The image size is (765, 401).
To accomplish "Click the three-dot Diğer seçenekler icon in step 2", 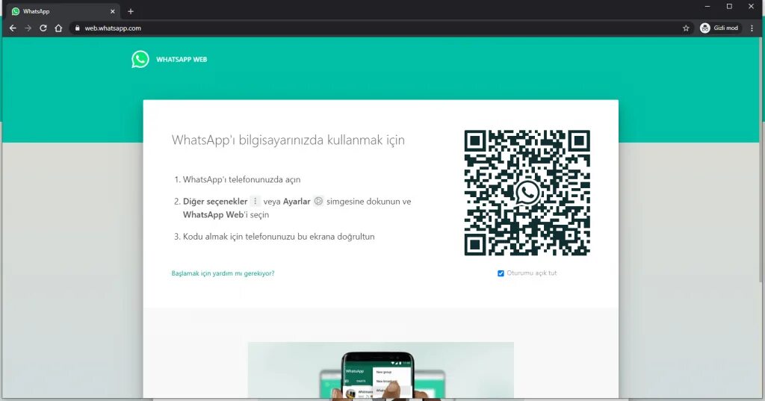I will point(255,201).
